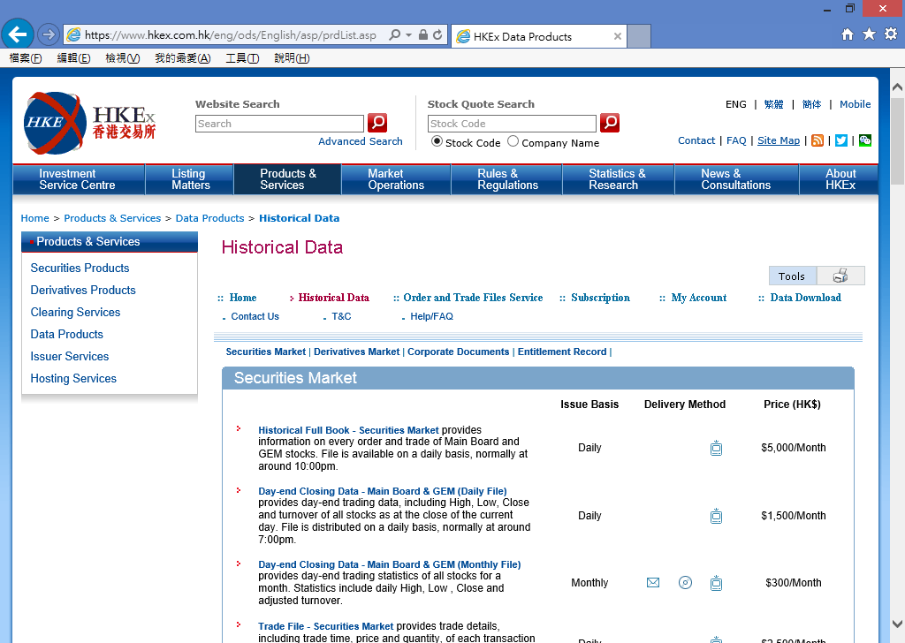Open News & Consultations nav tab
The width and height of the screenshot is (905, 643).
pos(736,179)
